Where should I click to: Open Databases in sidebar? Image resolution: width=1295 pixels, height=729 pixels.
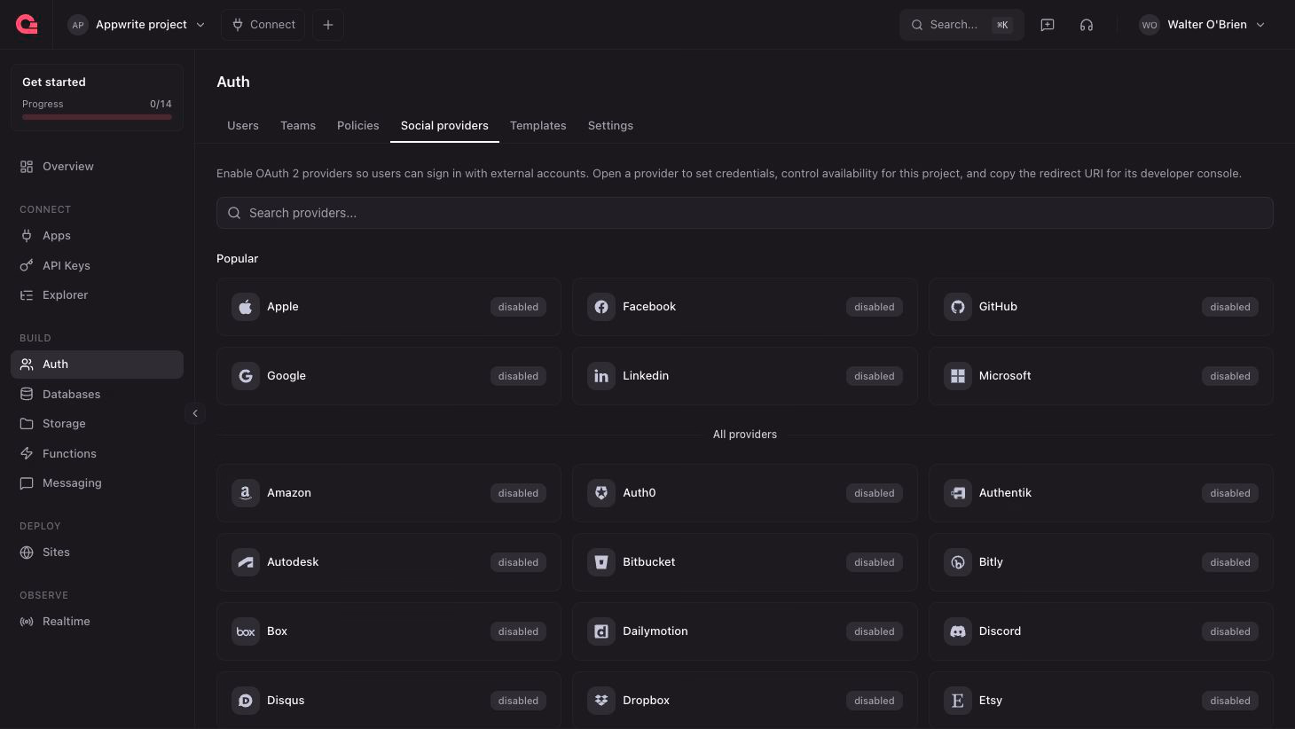98,395
